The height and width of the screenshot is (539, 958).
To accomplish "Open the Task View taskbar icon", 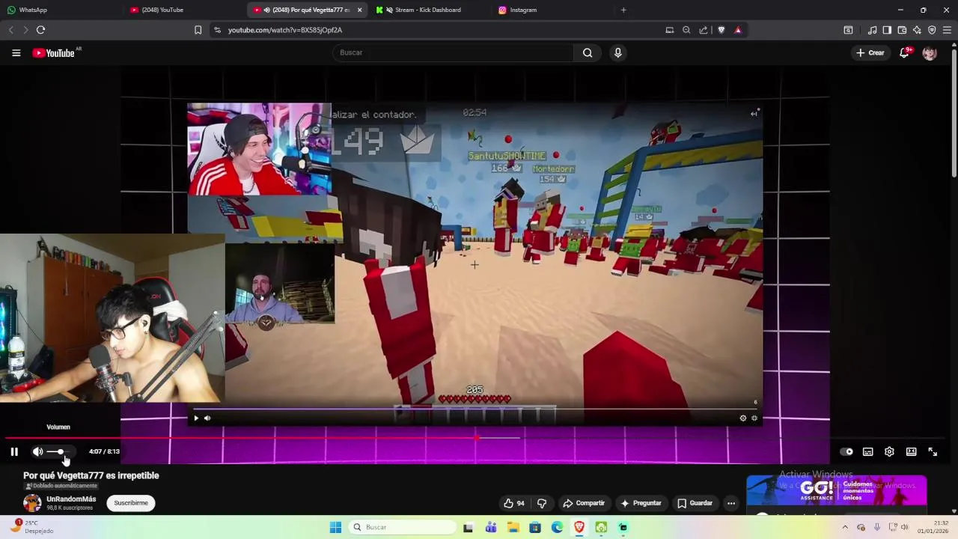I will pos(469,527).
